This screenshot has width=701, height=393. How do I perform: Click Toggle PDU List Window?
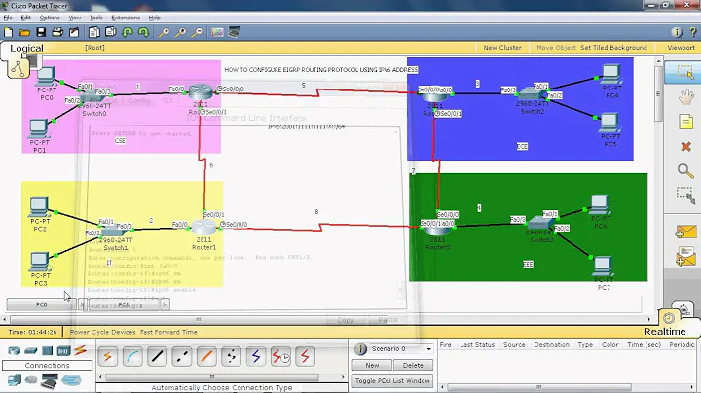[x=392, y=381]
